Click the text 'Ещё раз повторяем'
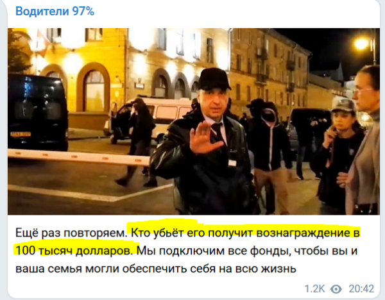Image resolution: width=385 pixels, height=300 pixels. click(x=71, y=233)
